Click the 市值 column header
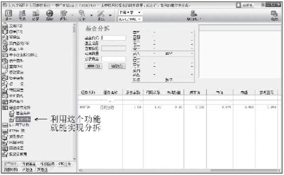Screen dimensions: 284x175 (244, 93)
